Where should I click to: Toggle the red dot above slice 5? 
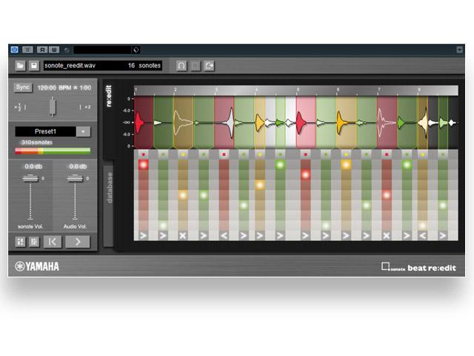coord(224,155)
